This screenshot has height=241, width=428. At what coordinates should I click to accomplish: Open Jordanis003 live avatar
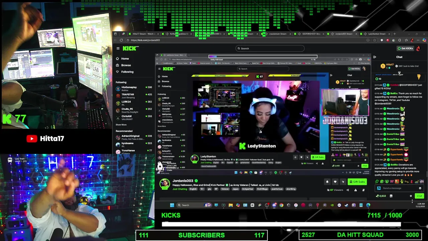coord(164,184)
